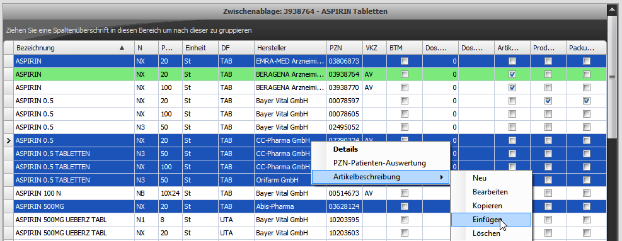Select PZN cell 03938764
Image resolution: width=622 pixels, height=241 pixels.
(345, 74)
